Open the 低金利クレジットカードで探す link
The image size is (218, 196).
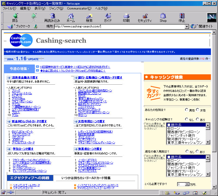click(x=29, y=121)
